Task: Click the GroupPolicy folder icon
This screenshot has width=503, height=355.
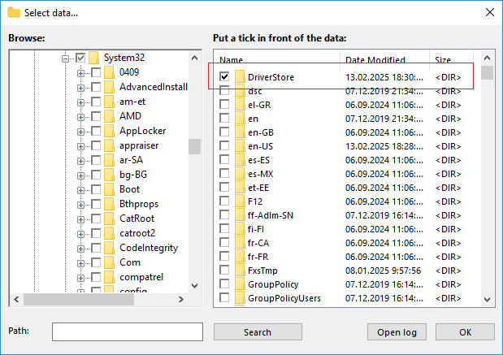Action: point(240,284)
